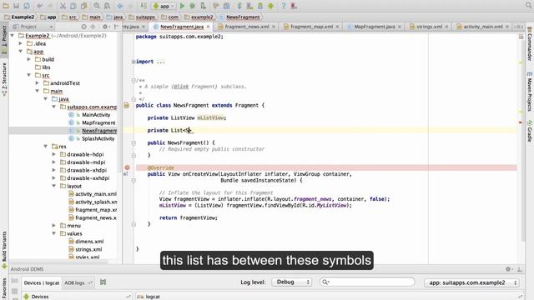
Task: Click NewsFragment breadcrumb
Action: [239, 17]
